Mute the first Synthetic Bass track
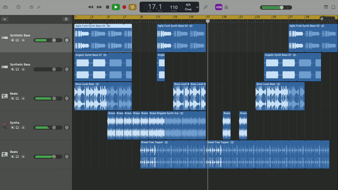 pos(13,40)
